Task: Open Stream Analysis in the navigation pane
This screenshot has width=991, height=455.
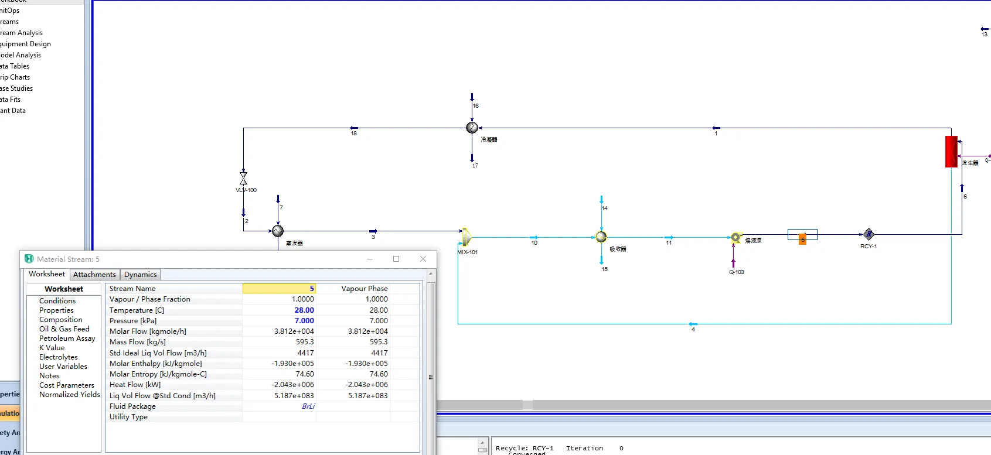Action: click(x=21, y=33)
